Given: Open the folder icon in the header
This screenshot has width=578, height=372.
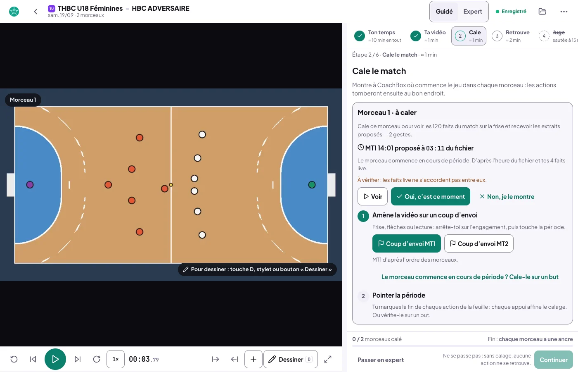Looking at the screenshot, I should pos(542,12).
